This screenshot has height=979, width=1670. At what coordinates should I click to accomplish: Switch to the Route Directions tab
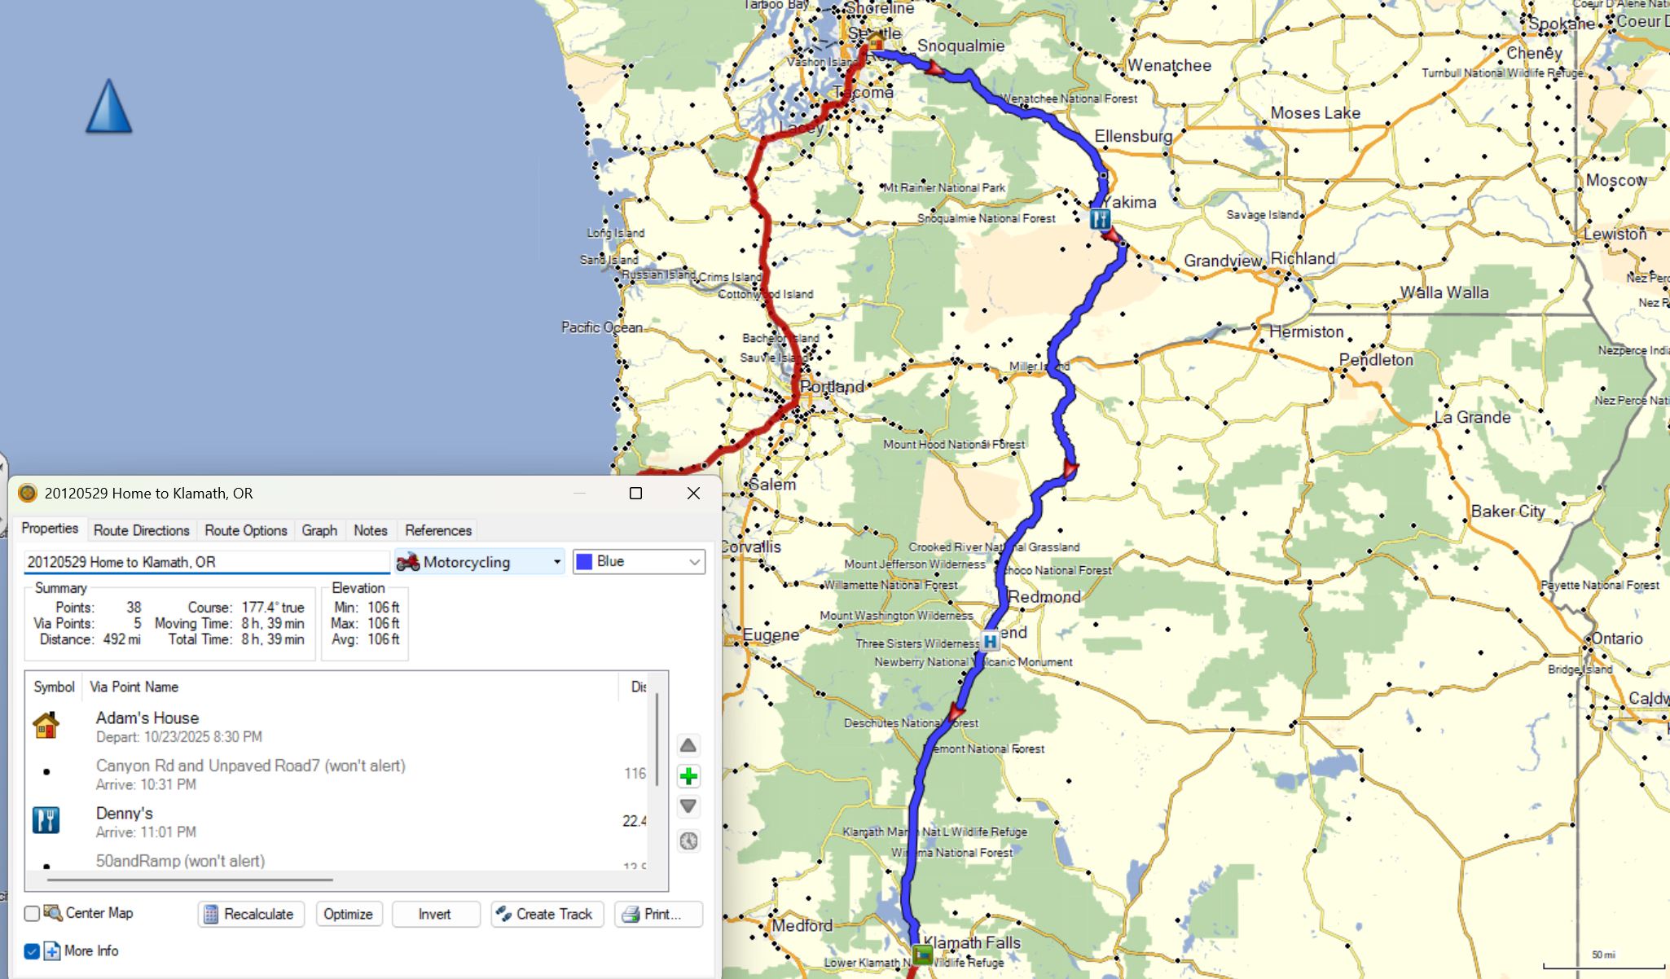(141, 530)
